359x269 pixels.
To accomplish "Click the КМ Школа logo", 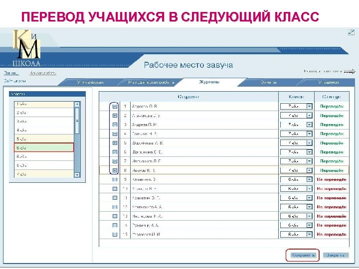I will click(x=27, y=48).
